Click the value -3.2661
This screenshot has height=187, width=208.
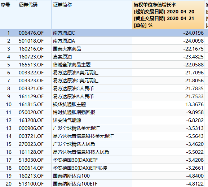[x=195, y=168]
